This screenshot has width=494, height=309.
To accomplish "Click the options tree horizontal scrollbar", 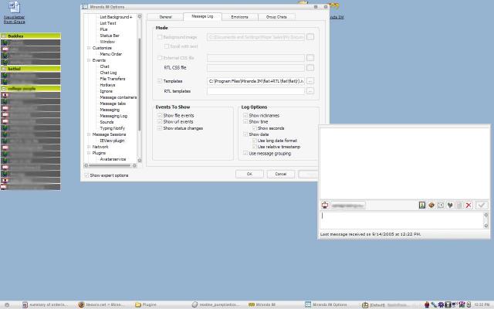I will pyautogui.click(x=110, y=165).
